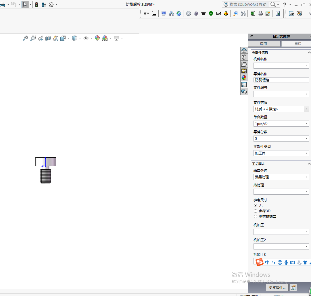The image size is (311, 296).
Task: Select the 型材铣端面 radio button
Action: pos(256,216)
